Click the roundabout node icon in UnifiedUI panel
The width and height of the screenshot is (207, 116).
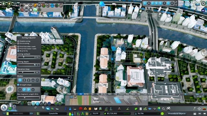tap(48, 5)
